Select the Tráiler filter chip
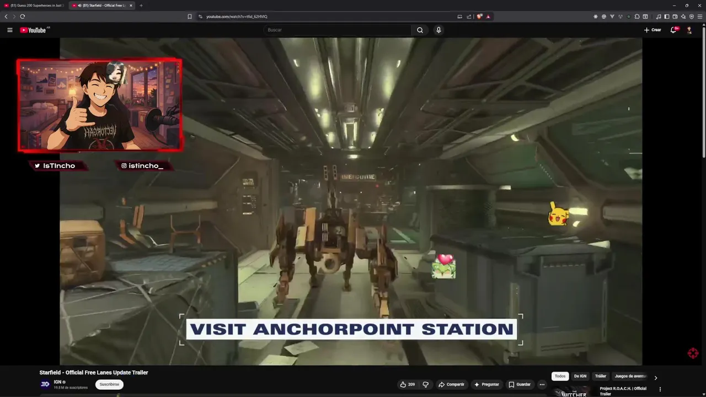 (601, 376)
